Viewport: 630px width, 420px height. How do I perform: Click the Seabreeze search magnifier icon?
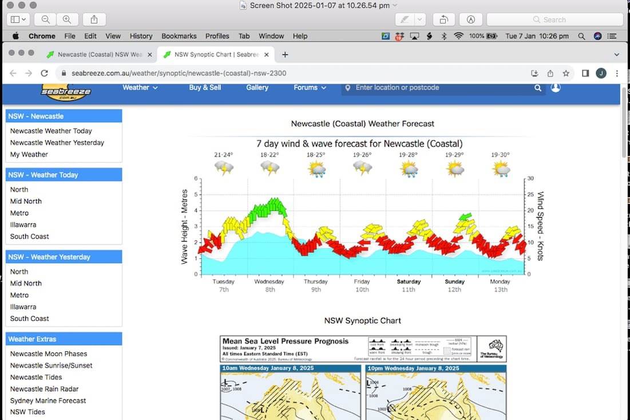click(x=538, y=88)
